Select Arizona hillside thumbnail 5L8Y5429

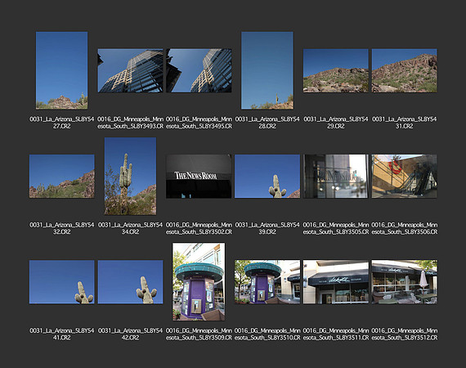point(336,70)
